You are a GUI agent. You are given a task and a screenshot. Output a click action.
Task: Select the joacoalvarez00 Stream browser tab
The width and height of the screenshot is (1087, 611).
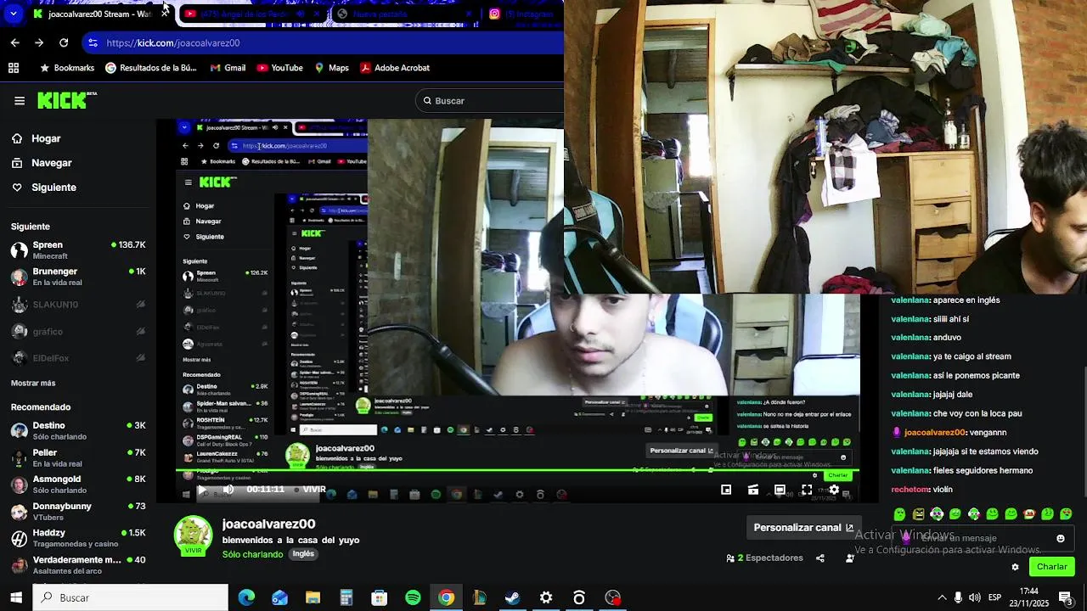(93, 14)
